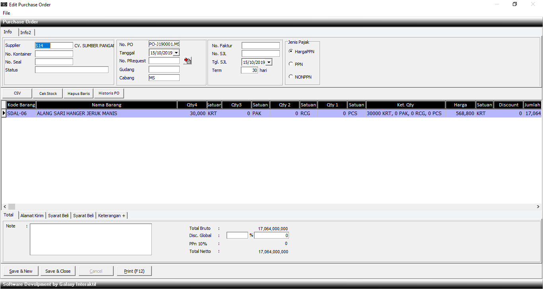This screenshot has height=289, width=543.
Task: Switch to the Info2 tab
Action: [x=26, y=33]
